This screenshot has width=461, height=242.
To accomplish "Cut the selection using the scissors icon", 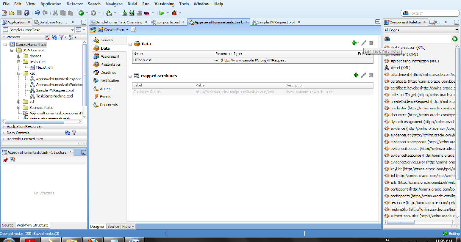I will click(55, 13).
